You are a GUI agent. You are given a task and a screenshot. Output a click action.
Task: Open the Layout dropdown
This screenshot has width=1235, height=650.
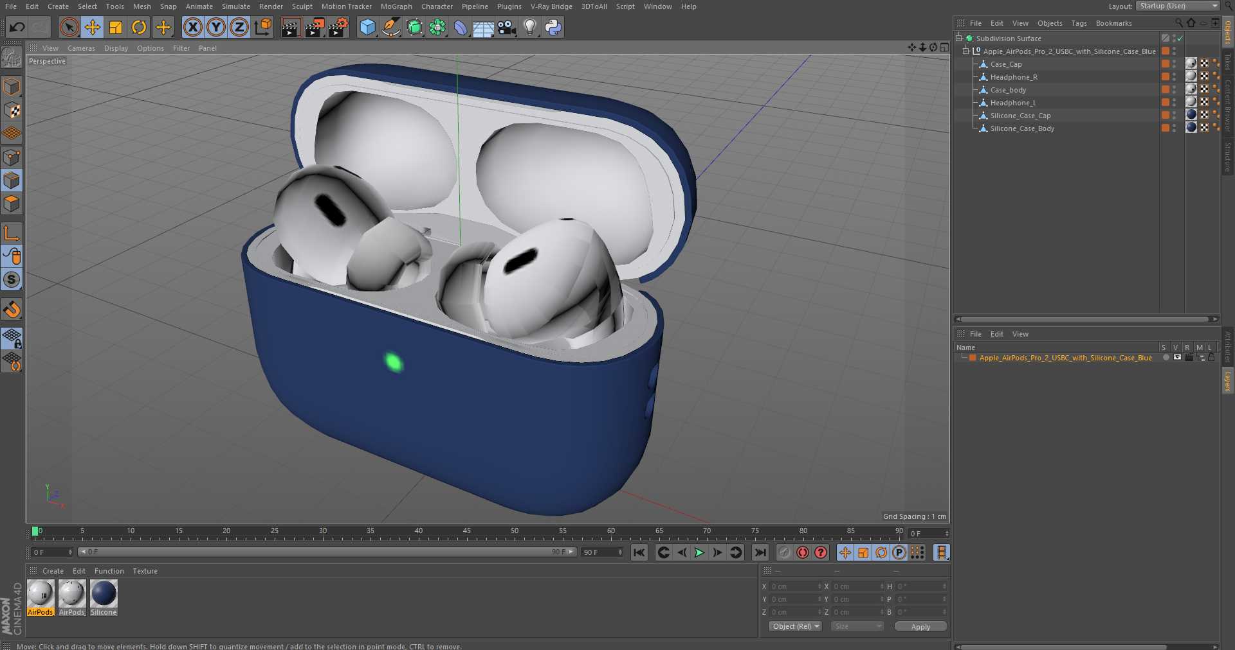1178,6
